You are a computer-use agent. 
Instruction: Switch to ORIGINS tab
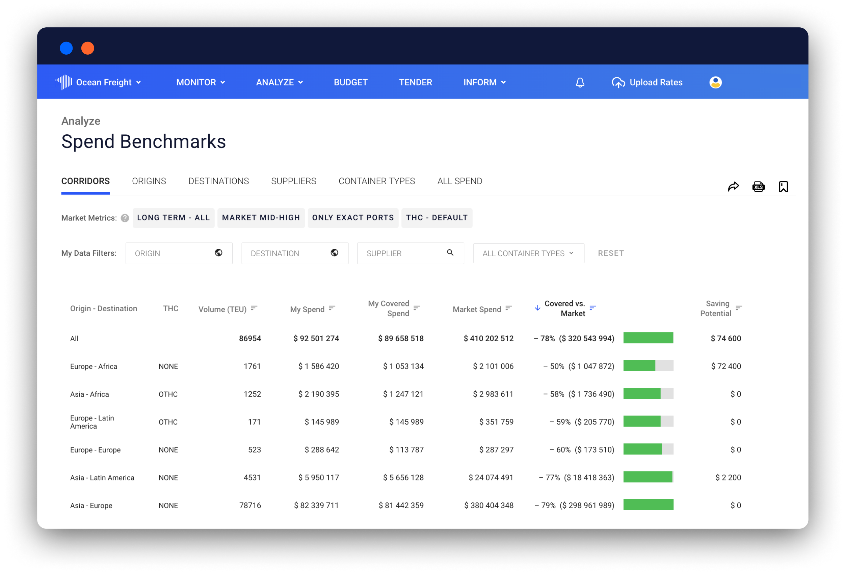[149, 181]
